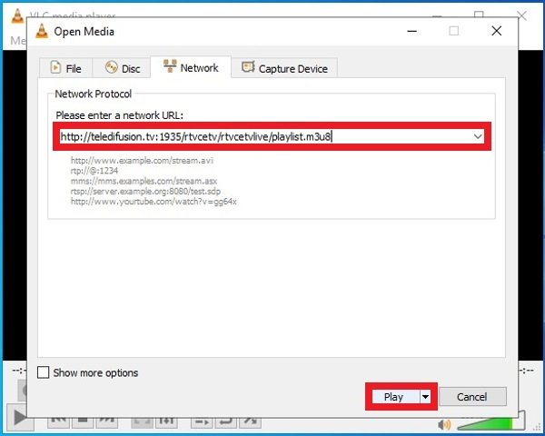Toggle loop mode in VLC main window
545x436 pixels.
226,421
